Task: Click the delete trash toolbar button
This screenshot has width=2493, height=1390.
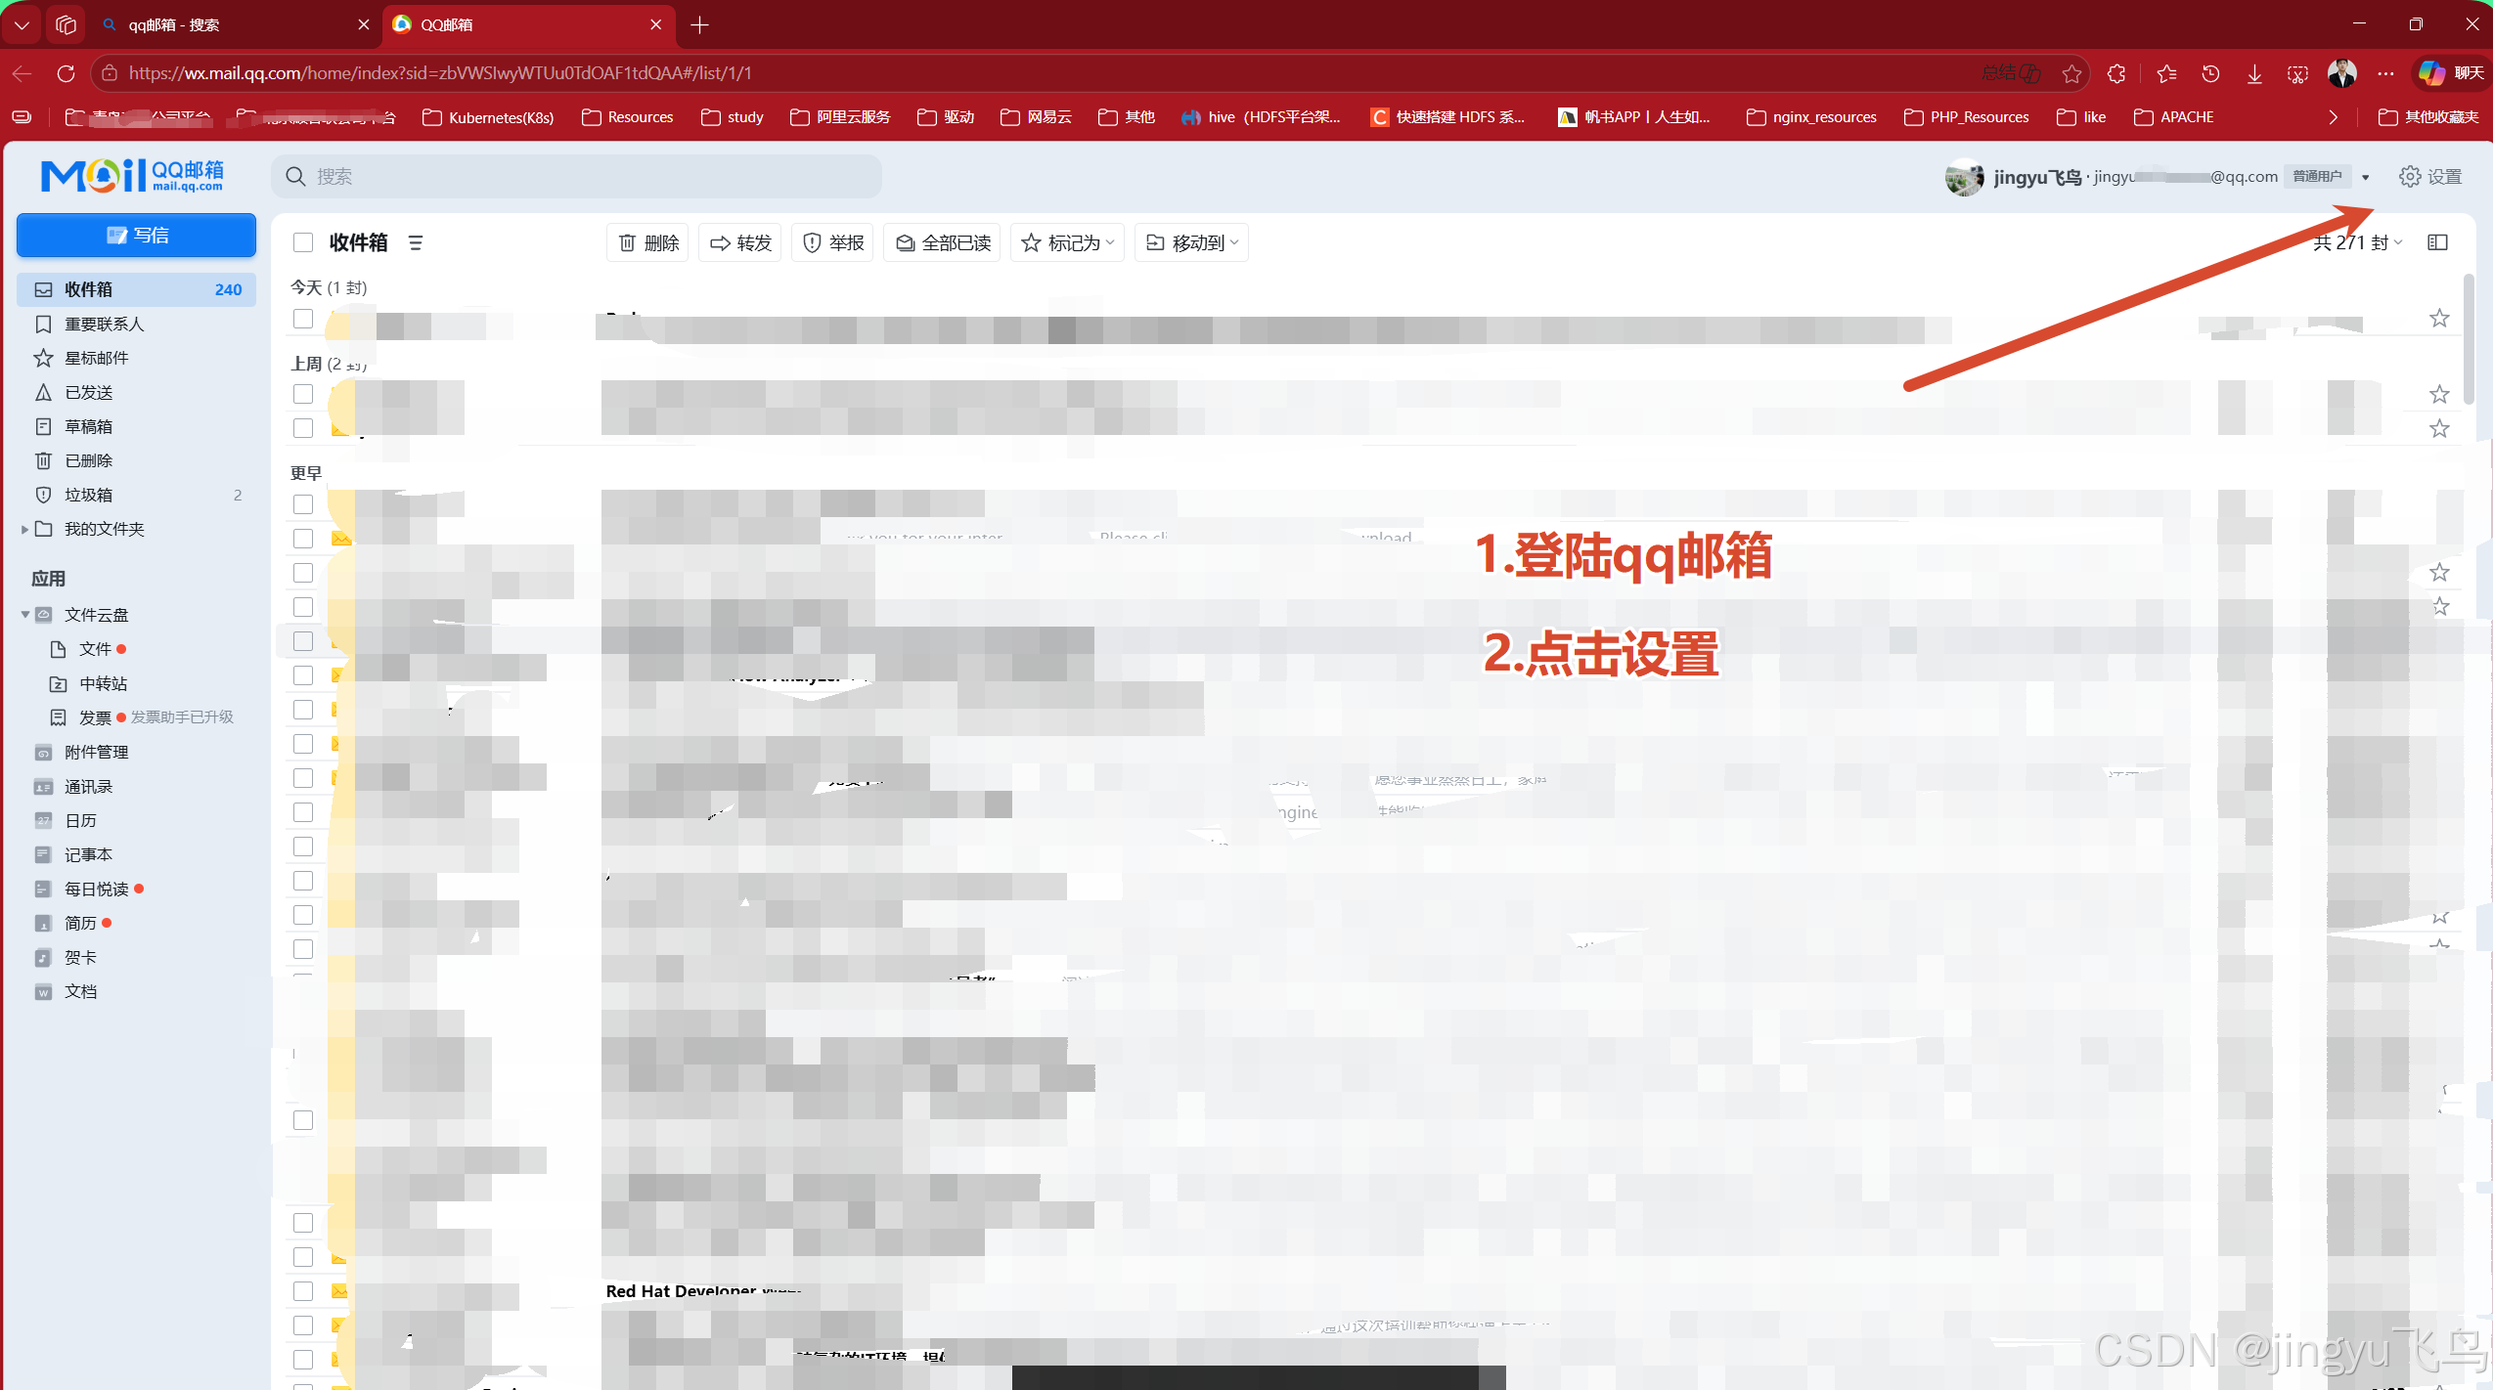Action: (647, 242)
